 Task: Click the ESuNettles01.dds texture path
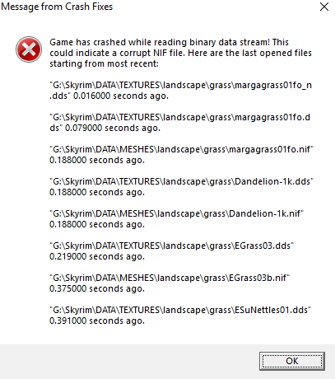180,310
